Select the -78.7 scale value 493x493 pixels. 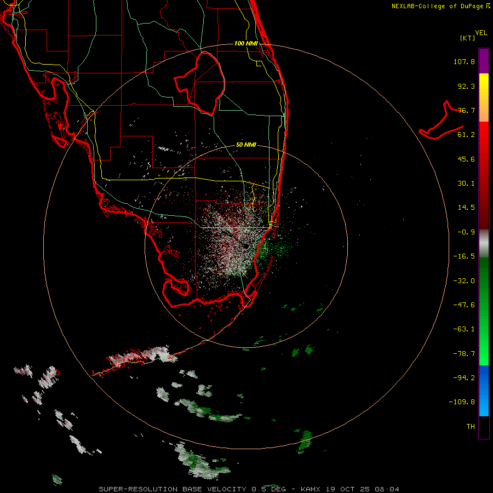point(464,354)
